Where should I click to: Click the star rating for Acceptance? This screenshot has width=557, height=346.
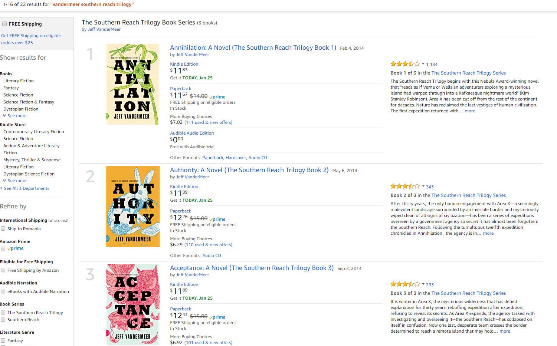(x=405, y=284)
